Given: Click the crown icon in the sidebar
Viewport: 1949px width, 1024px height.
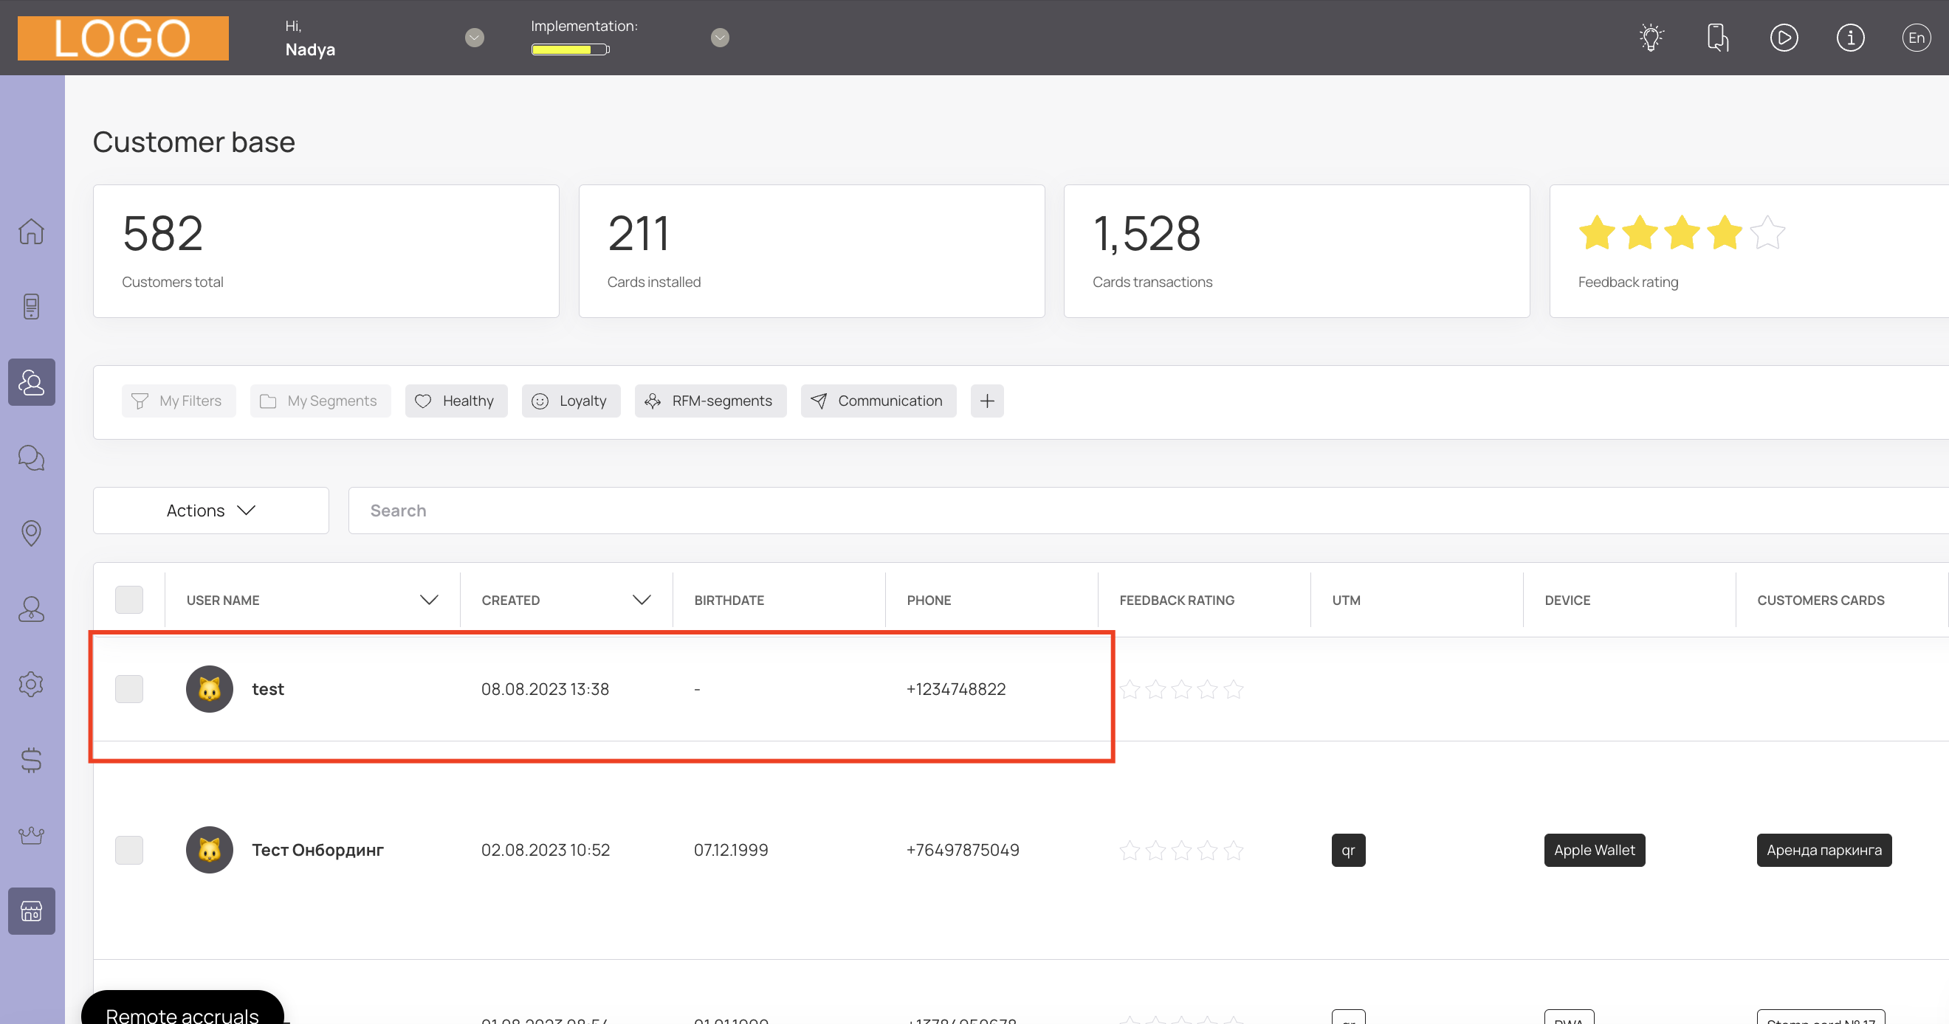Looking at the screenshot, I should pyautogui.click(x=31, y=836).
